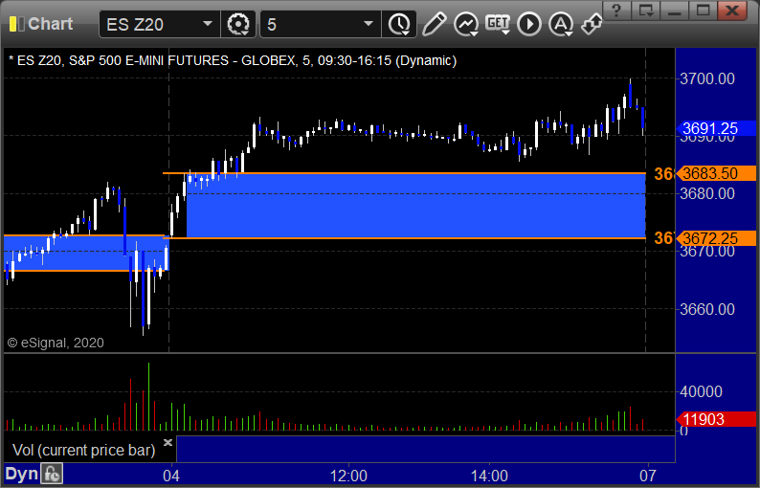760x488 pixels.
Task: Click the 3672.25 orange price label
Action: pos(715,238)
